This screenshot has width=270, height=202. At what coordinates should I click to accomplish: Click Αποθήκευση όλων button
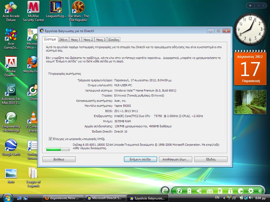175,159
